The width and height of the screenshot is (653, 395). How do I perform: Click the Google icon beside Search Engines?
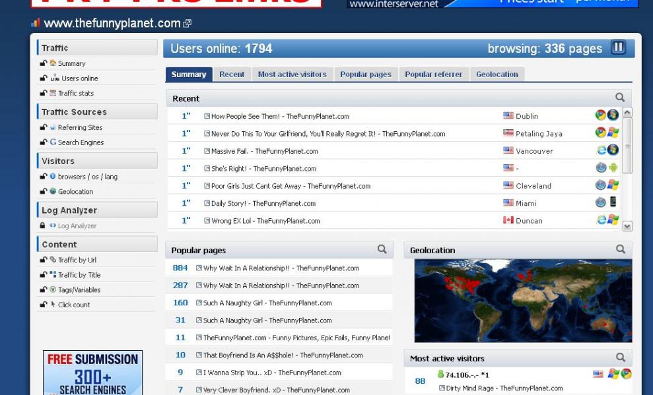pos(53,142)
